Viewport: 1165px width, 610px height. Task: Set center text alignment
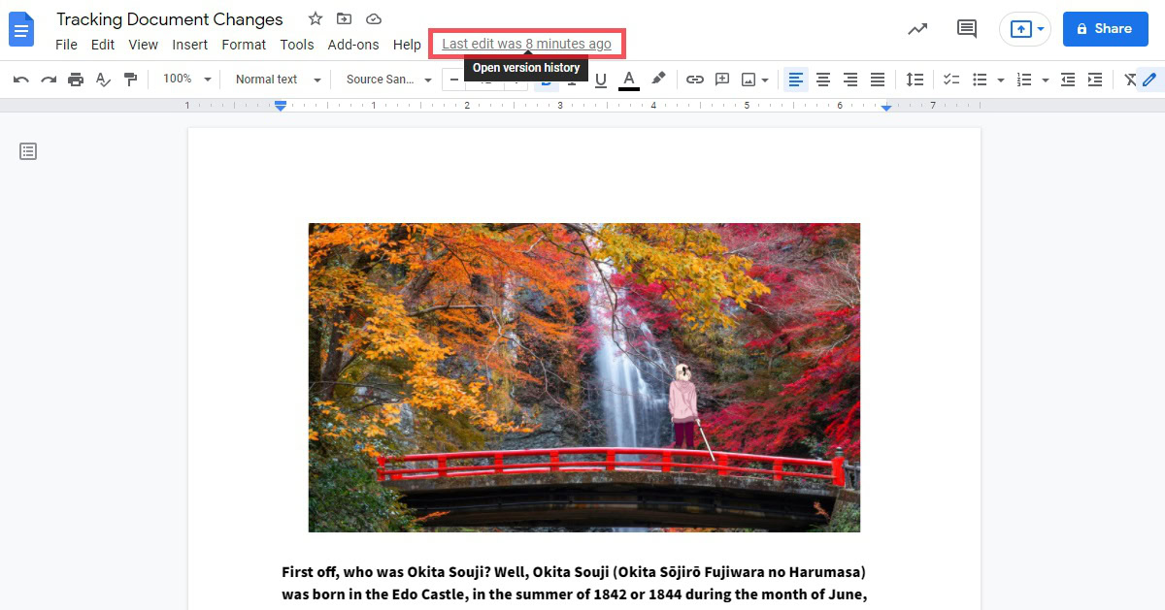coord(823,80)
